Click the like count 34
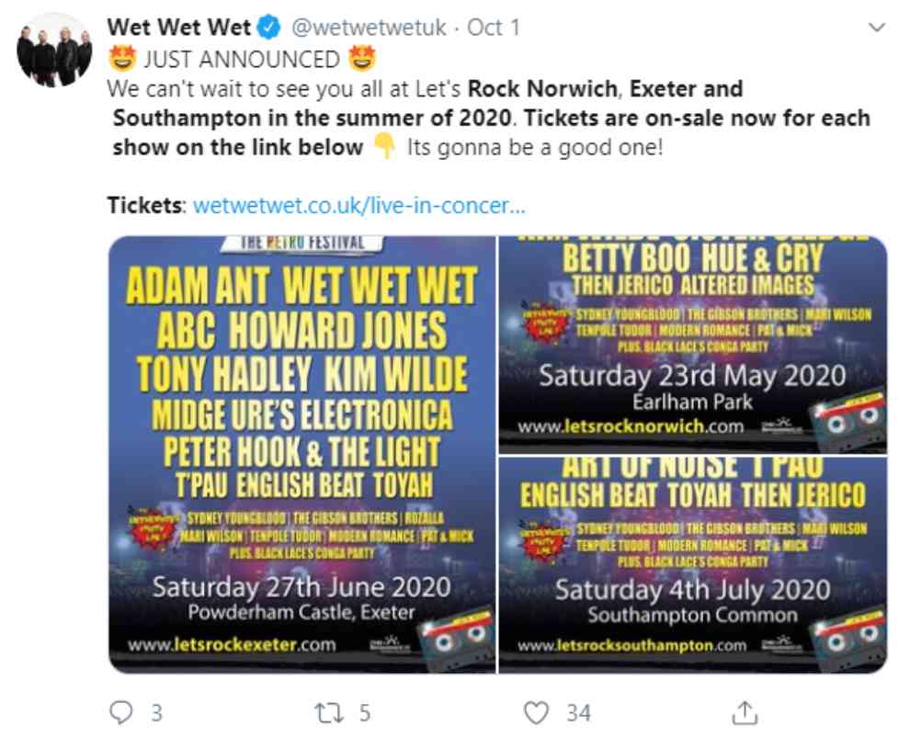Image resolution: width=910 pixels, height=738 pixels. click(578, 713)
